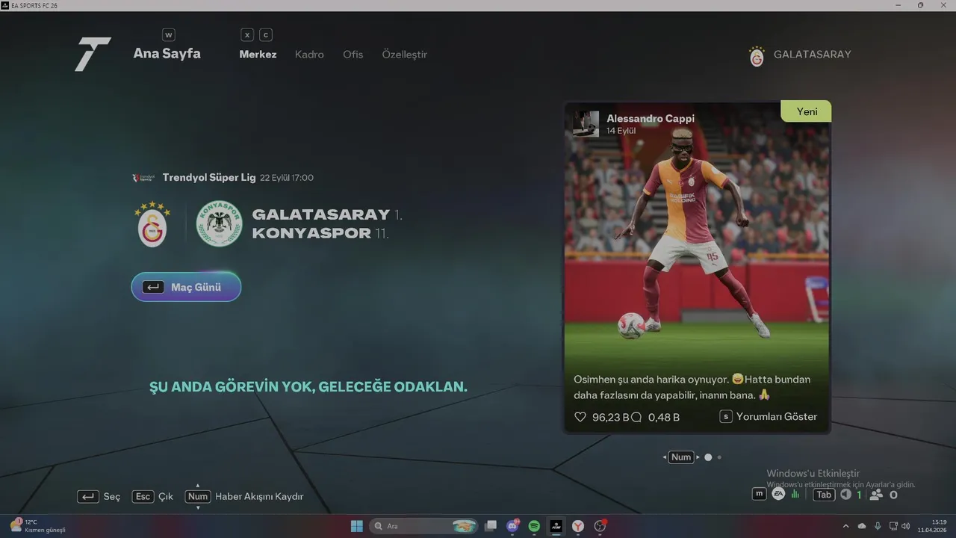Switch to the Kadro tab
The image size is (956, 538).
[x=309, y=55]
